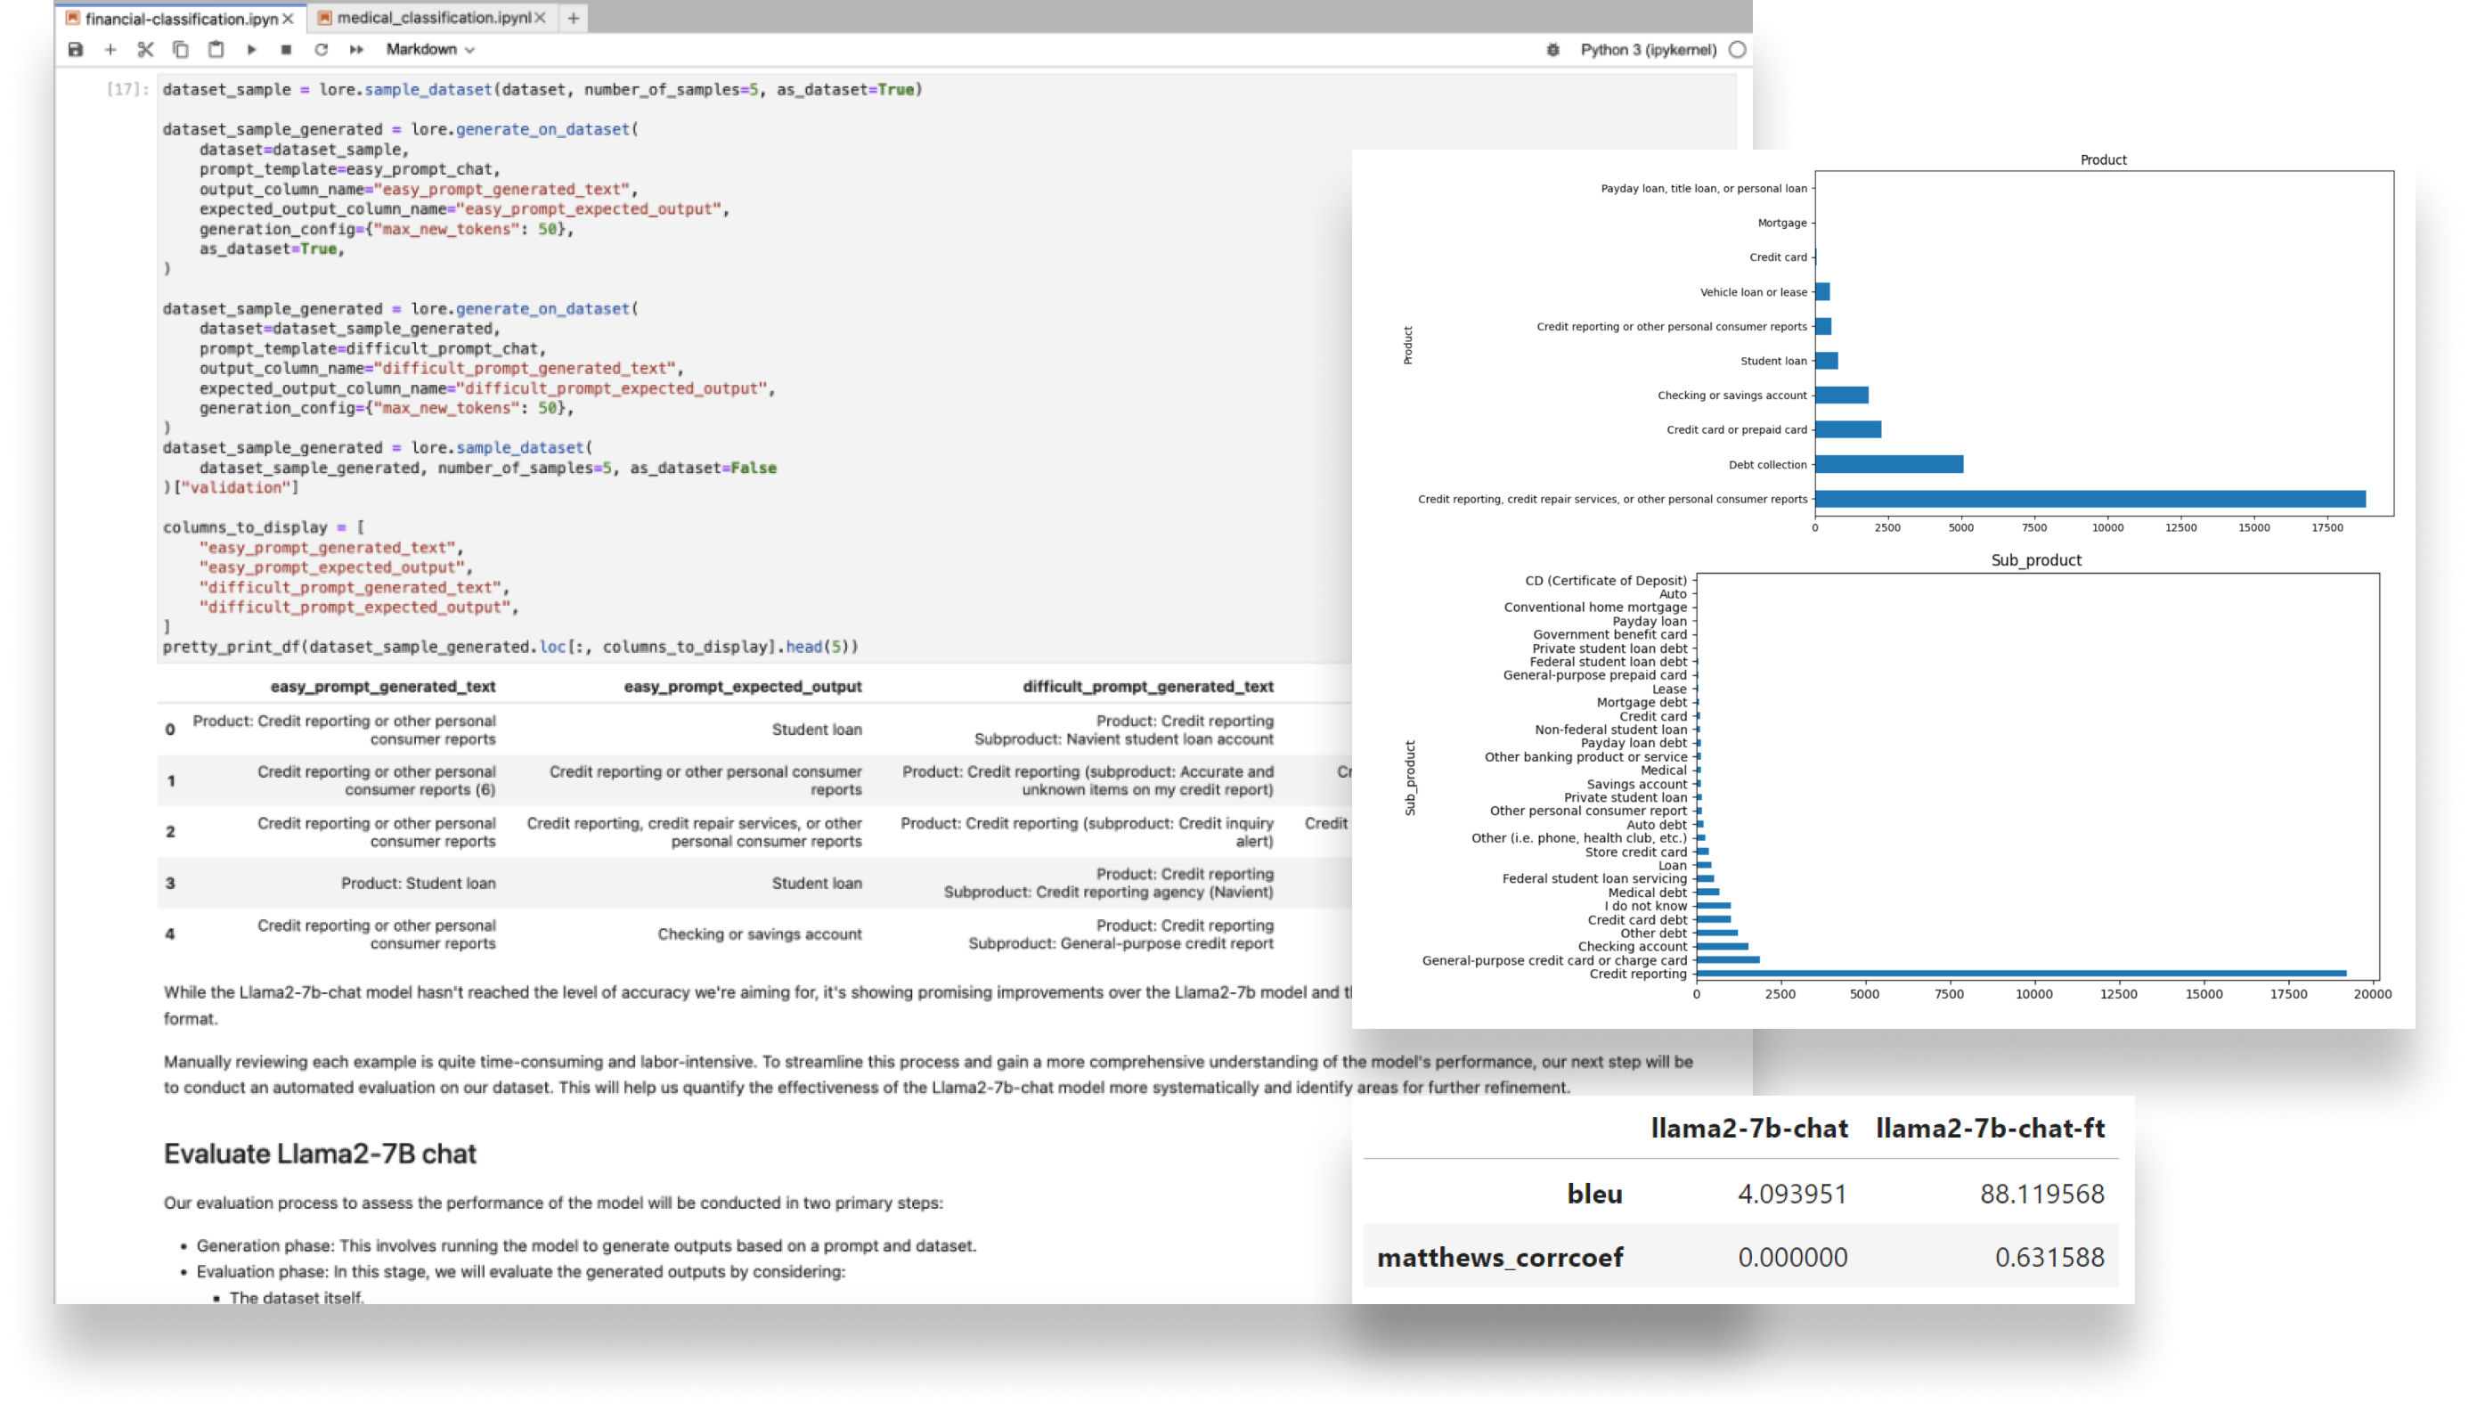Select row index 4 in output table
This screenshot has width=2469, height=1411.
coord(170,934)
